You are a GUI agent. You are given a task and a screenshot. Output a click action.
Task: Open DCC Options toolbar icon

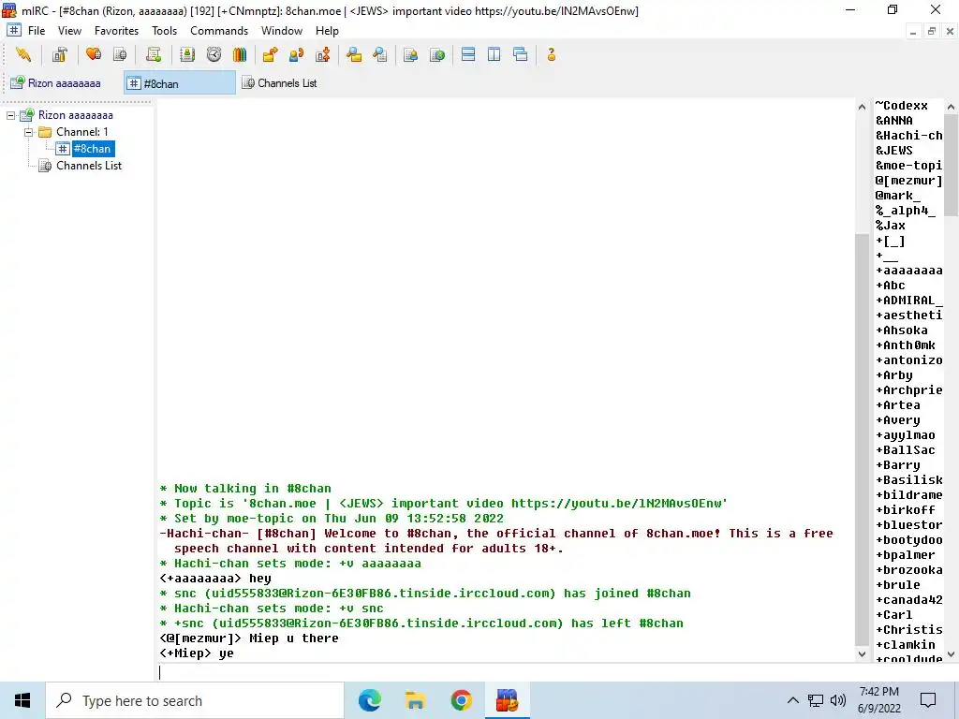tap(323, 55)
